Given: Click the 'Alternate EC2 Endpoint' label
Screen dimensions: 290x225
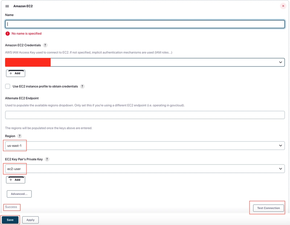Looking at the screenshot, I should [x=22, y=98].
